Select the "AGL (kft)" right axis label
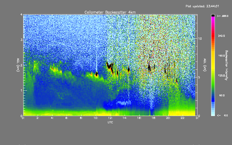 [x=205, y=65]
